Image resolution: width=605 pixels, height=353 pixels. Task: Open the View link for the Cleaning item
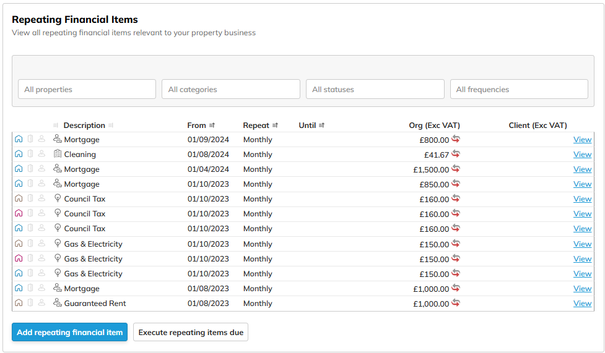click(582, 154)
